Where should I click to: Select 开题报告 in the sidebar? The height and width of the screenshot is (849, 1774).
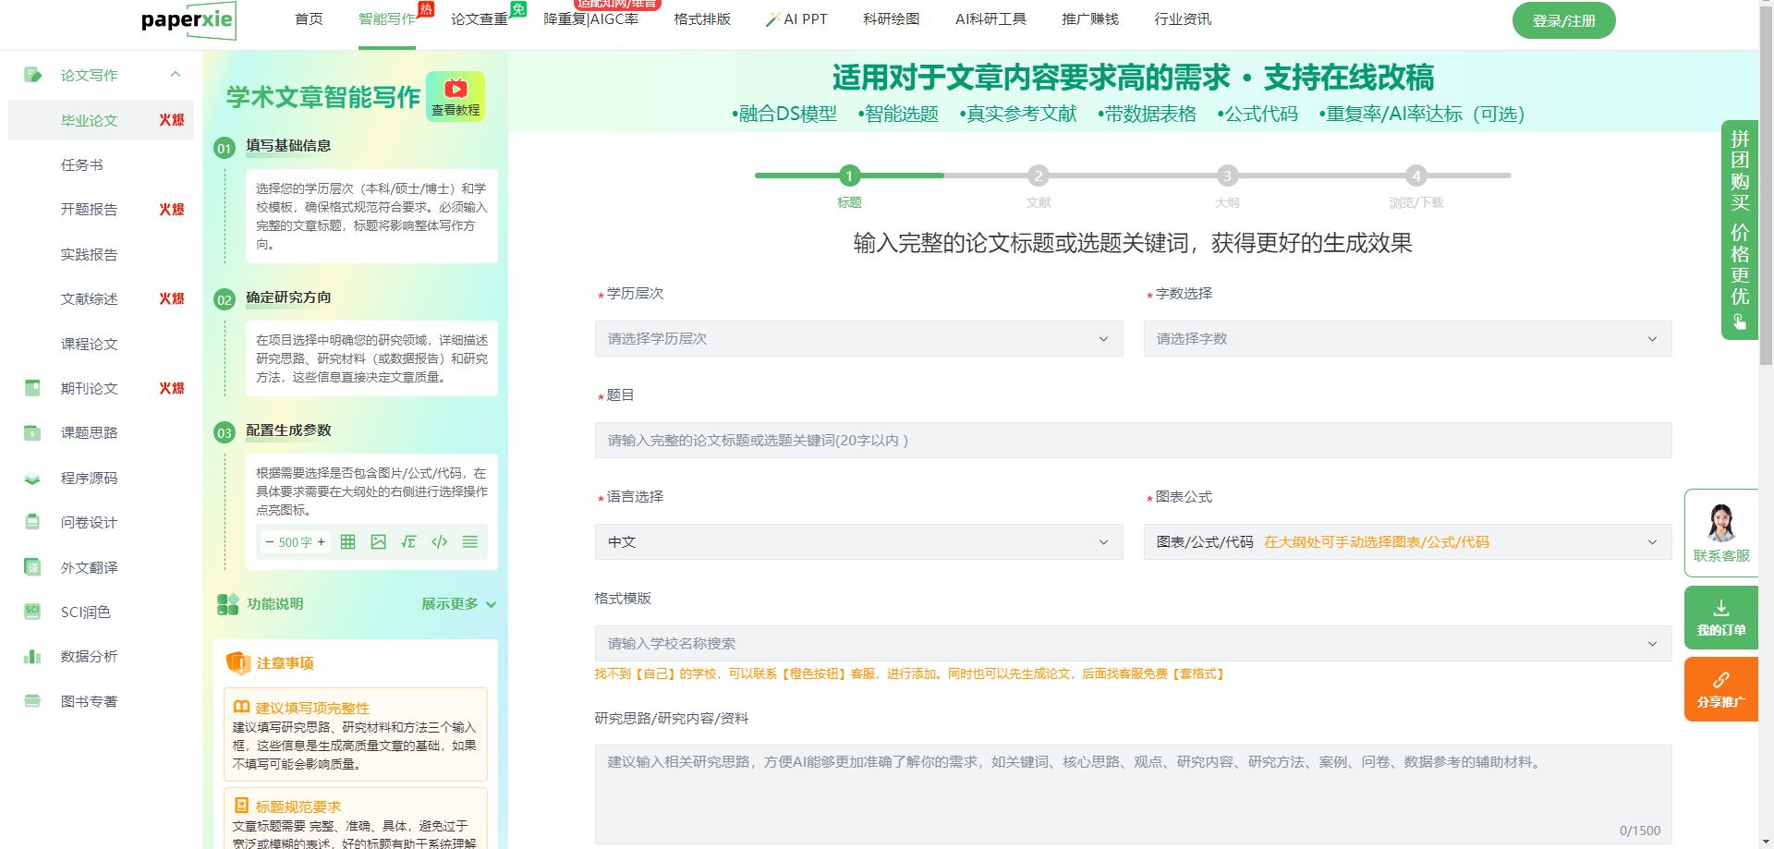[90, 210]
